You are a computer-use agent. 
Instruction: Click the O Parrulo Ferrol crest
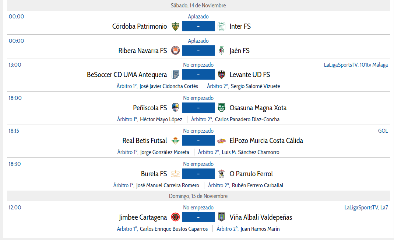pyautogui.click(x=221, y=174)
